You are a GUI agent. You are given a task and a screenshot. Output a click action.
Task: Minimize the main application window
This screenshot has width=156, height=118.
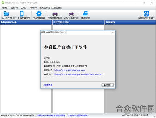click(x=136, y=3)
